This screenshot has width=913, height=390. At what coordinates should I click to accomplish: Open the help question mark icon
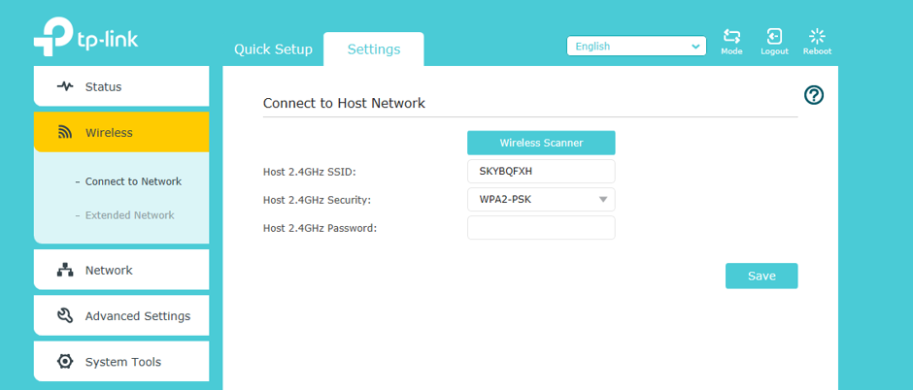[x=813, y=95]
